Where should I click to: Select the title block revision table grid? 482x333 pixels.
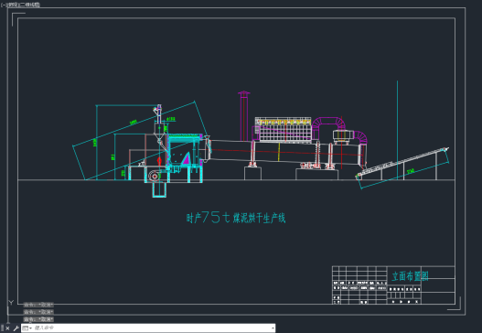coord(359,285)
